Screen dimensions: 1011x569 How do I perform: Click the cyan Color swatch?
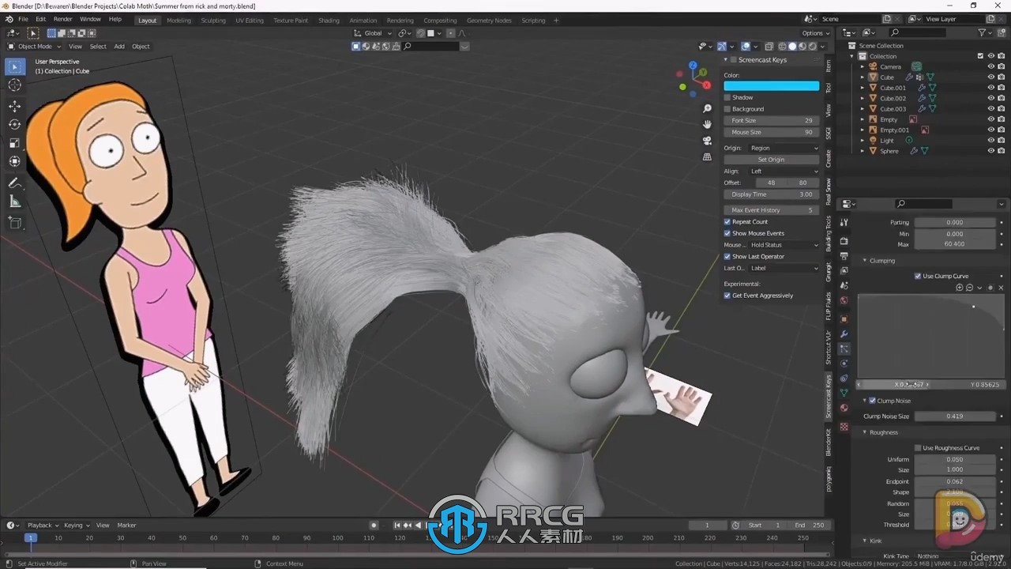tap(772, 85)
